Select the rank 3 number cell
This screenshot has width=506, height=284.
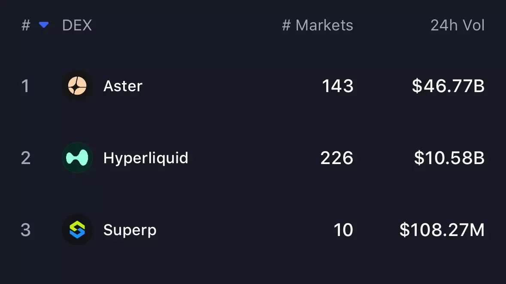tap(25, 230)
